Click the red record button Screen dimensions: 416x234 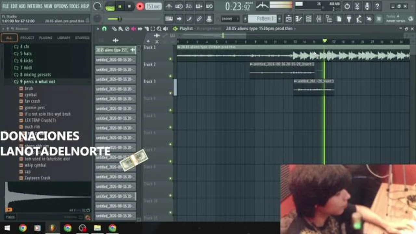(140, 6)
